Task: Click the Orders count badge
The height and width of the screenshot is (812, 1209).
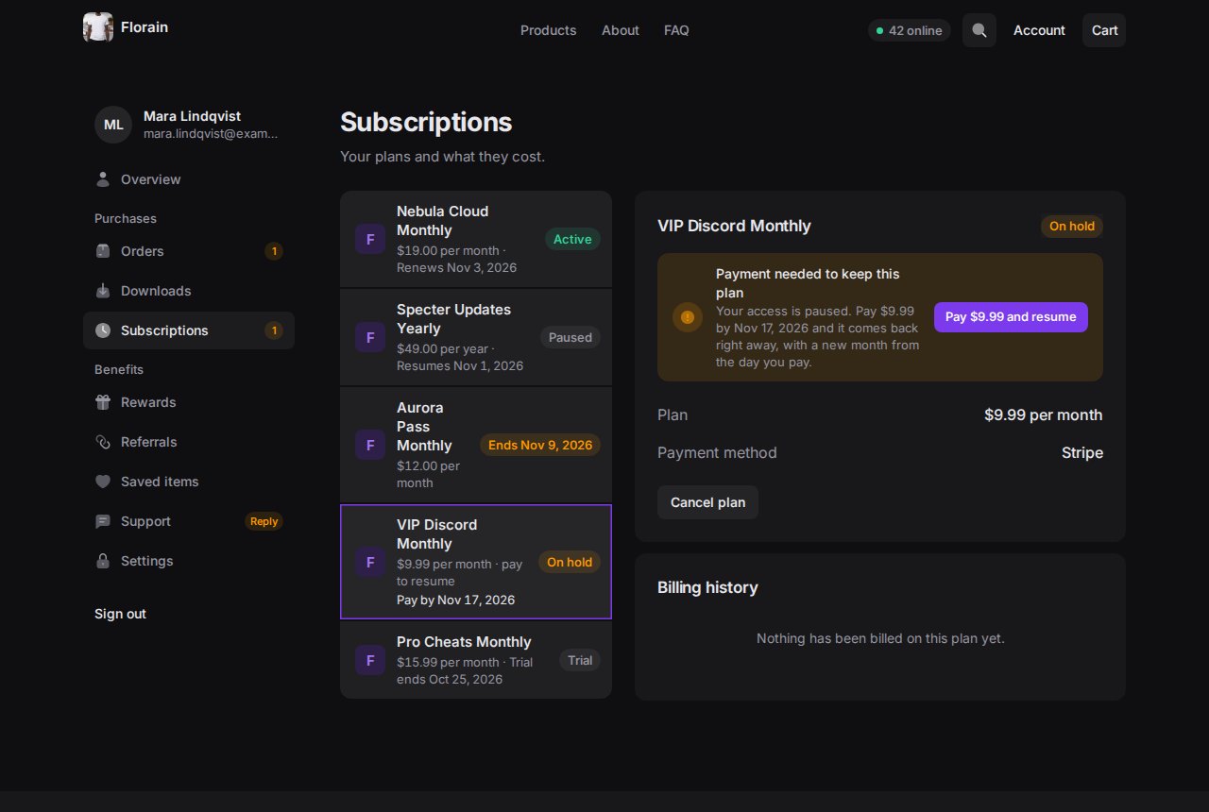Action: point(274,251)
